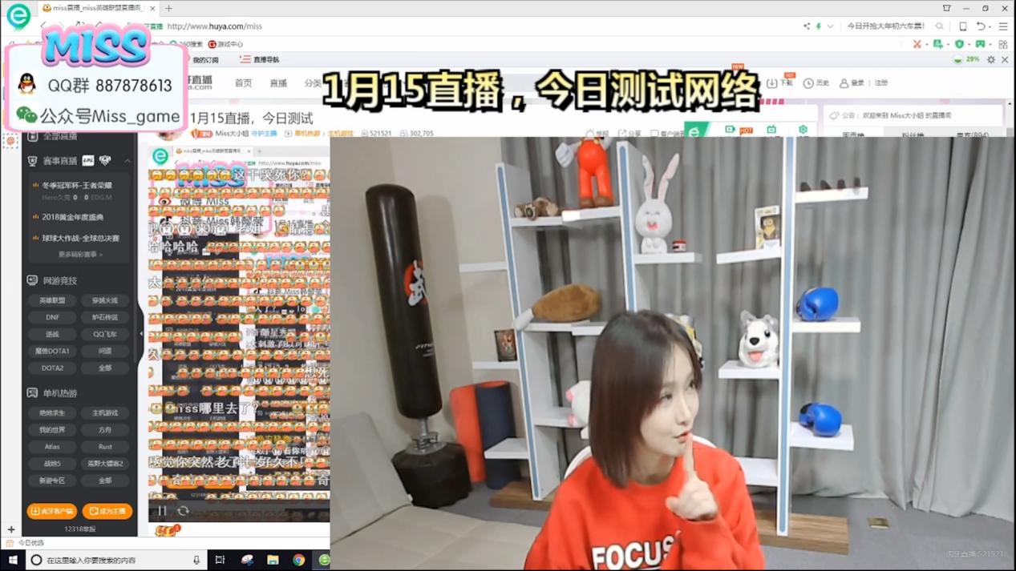Click the red scissors screenshot icon
The image size is (1016, 571).
coord(917,44)
